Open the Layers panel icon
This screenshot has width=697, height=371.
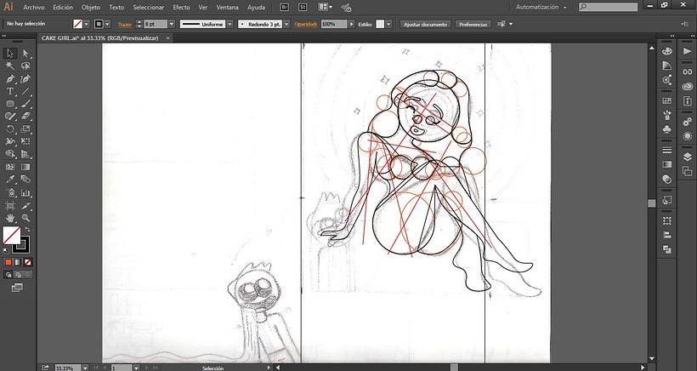[x=687, y=157]
